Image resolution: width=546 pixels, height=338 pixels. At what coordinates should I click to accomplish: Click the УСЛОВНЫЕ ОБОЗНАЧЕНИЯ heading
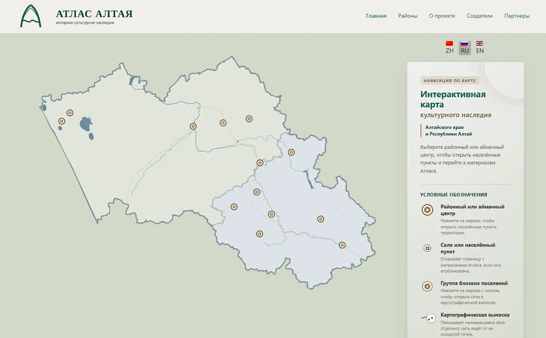pyautogui.click(x=453, y=195)
